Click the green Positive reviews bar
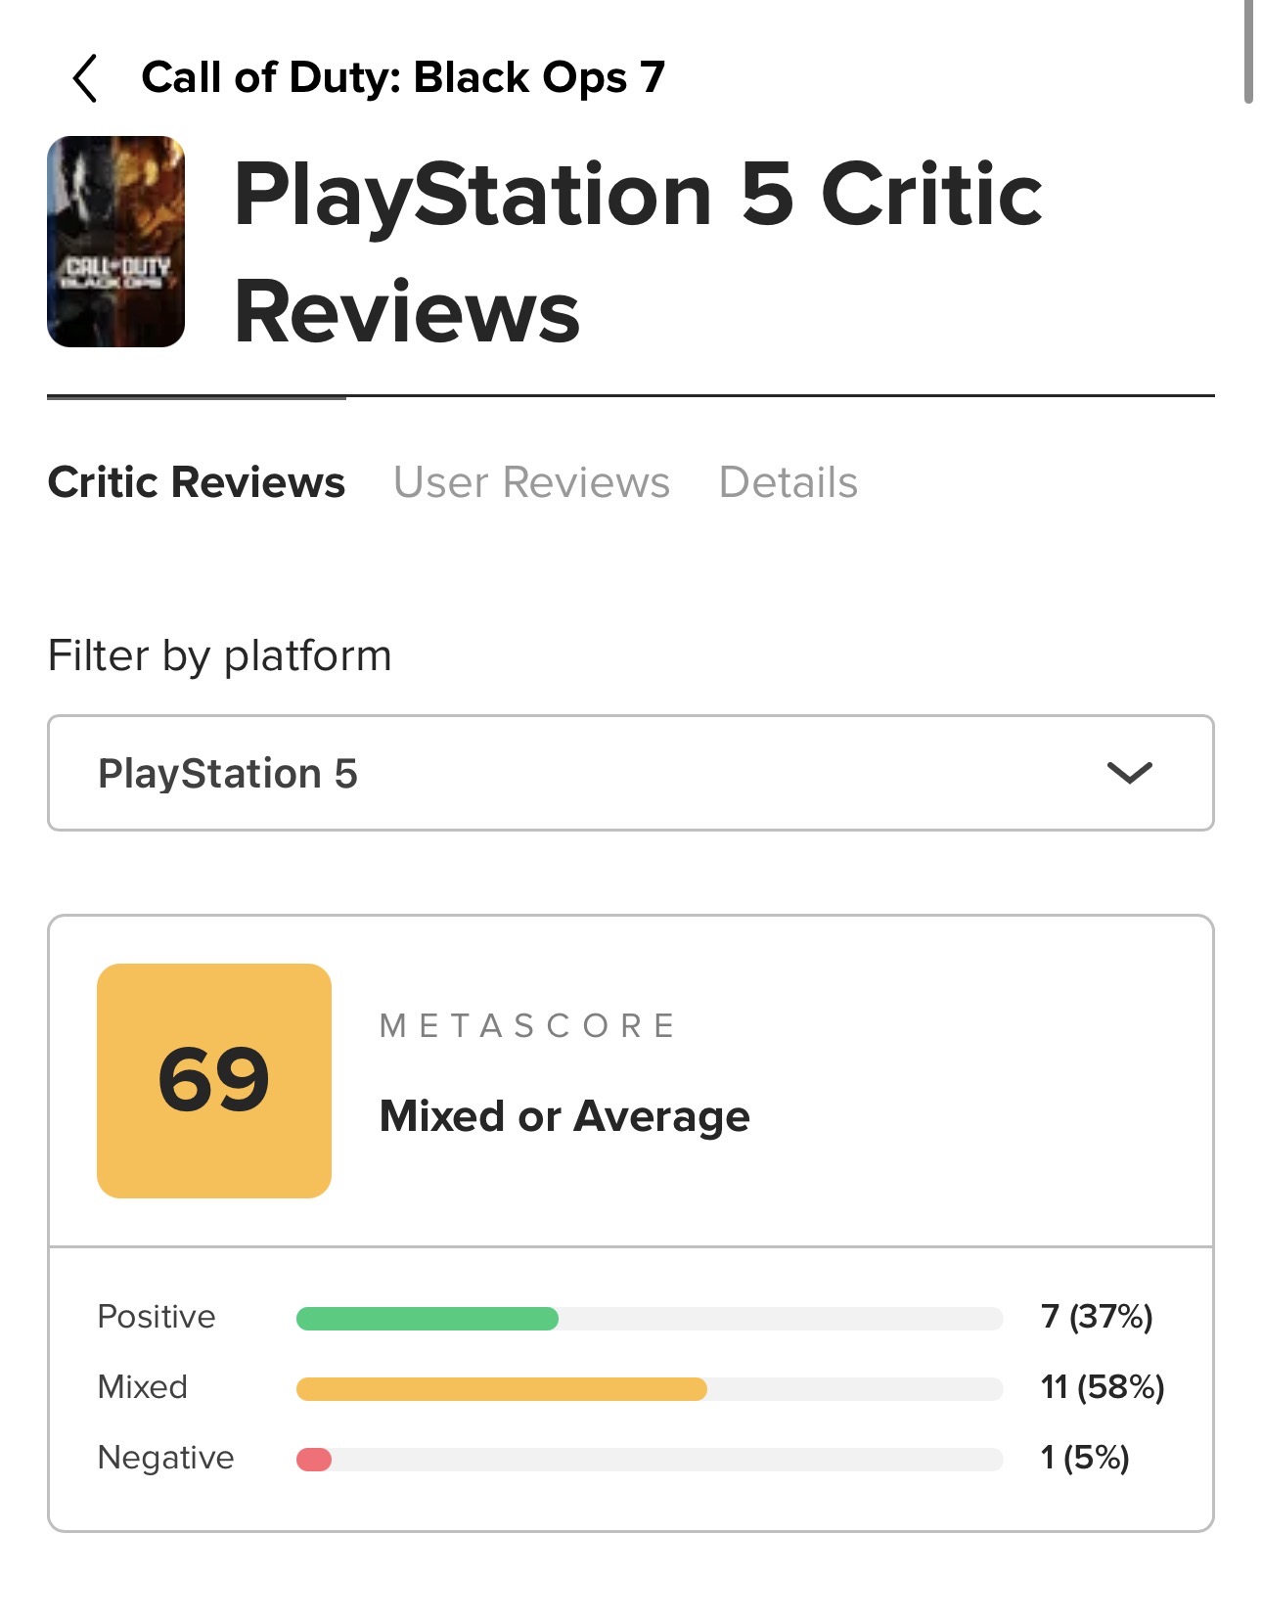This screenshot has width=1262, height=1623. pos(428,1319)
